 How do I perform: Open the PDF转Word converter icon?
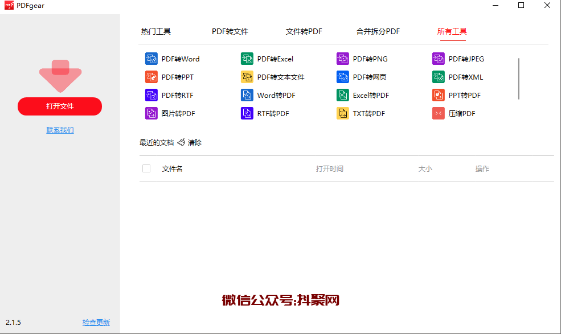click(x=151, y=59)
